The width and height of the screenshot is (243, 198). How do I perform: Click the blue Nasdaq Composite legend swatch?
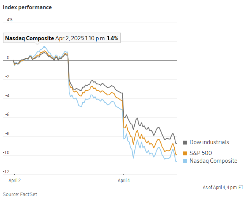pos(185,161)
